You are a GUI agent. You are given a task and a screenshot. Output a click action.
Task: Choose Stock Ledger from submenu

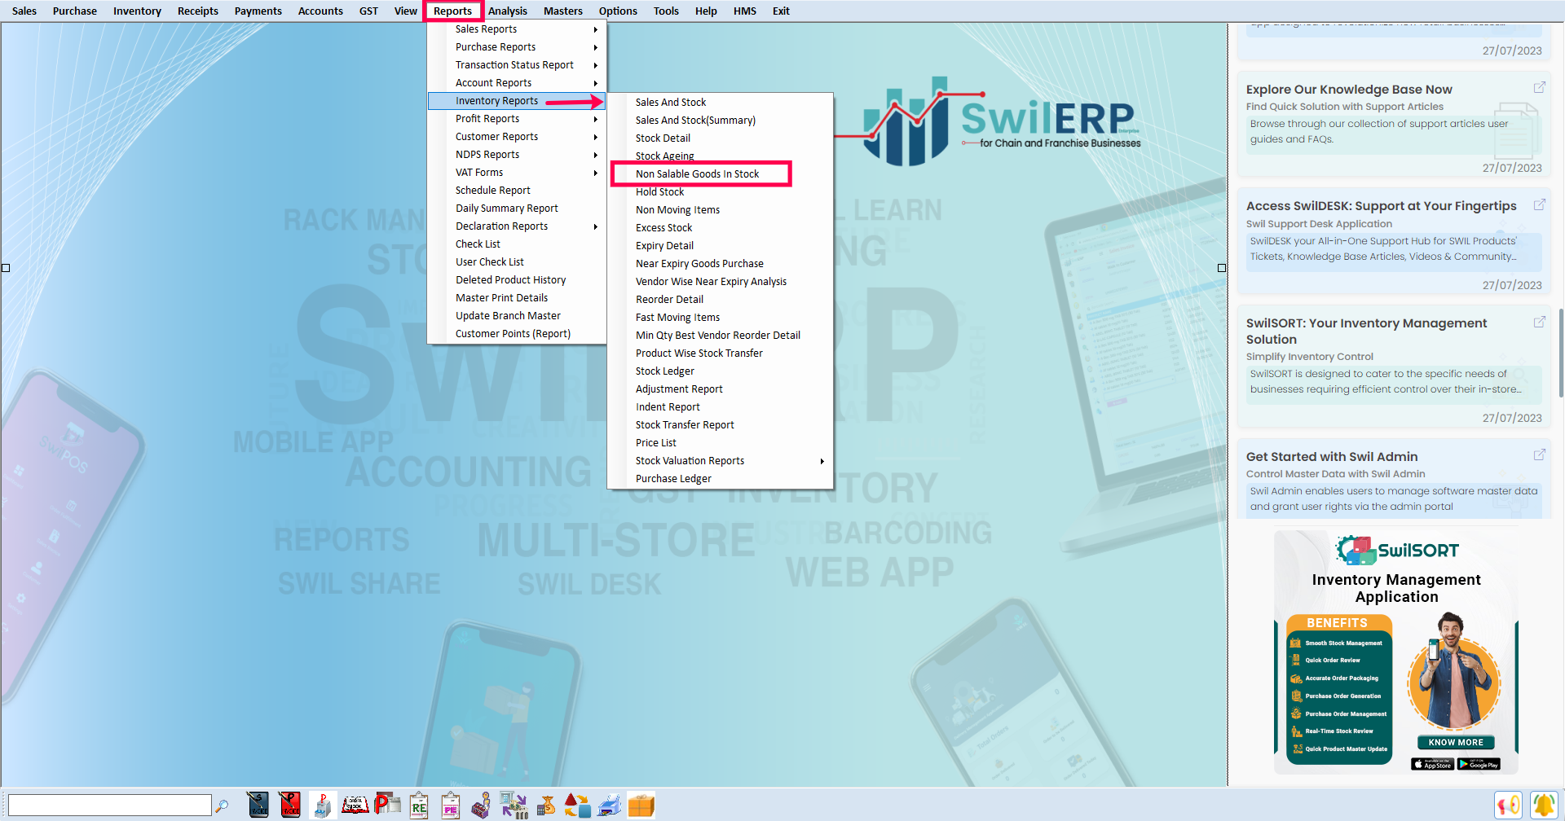(721, 371)
